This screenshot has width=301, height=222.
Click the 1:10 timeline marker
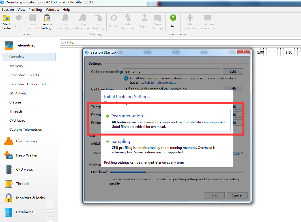tap(289, 52)
